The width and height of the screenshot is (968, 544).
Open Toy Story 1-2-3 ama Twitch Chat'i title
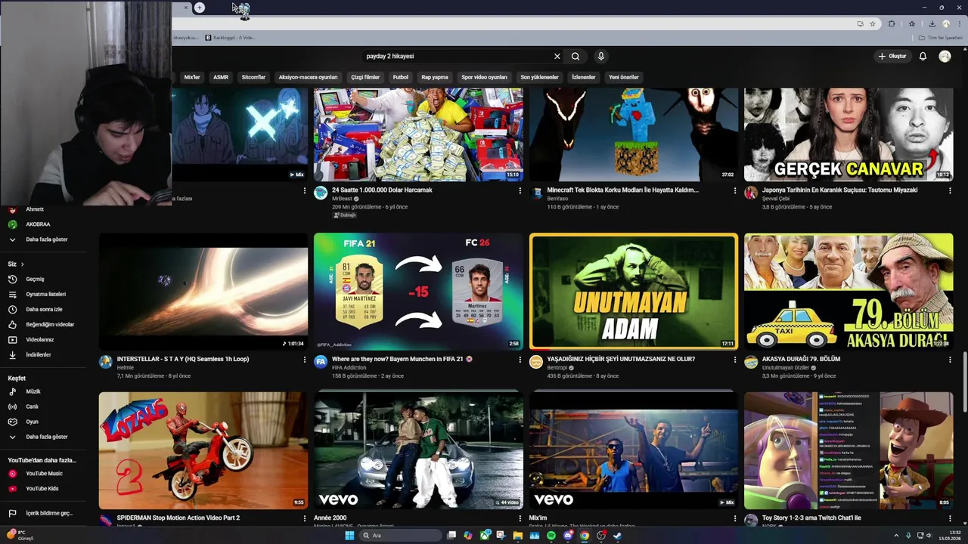tap(811, 518)
